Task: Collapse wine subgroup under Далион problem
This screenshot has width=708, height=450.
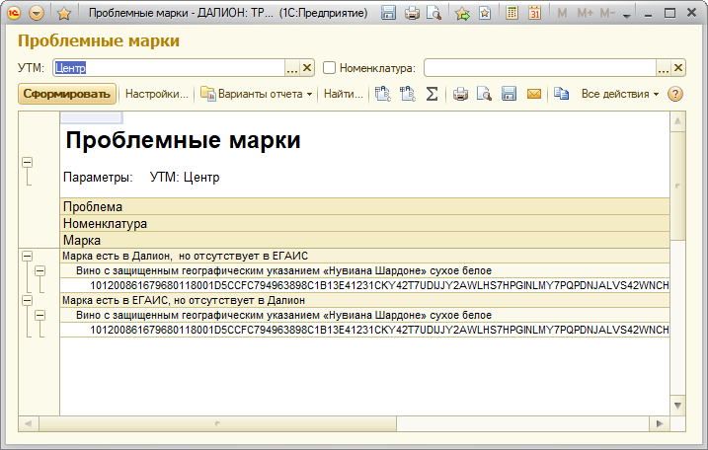Action: (40, 270)
